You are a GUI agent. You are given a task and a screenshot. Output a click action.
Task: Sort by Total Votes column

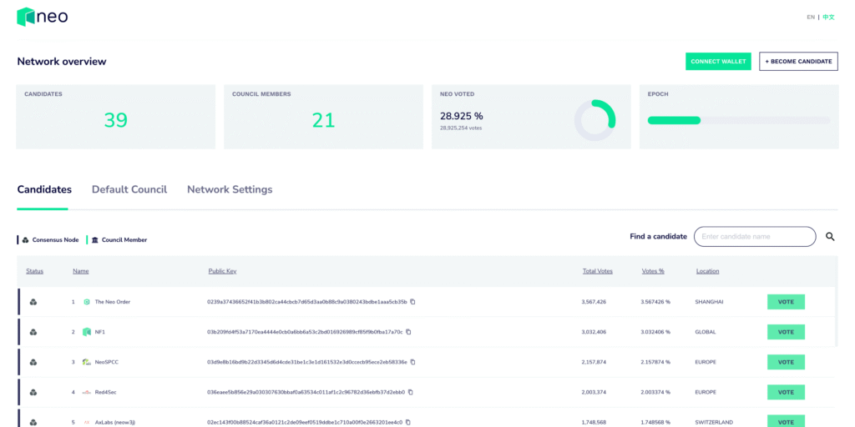point(598,271)
